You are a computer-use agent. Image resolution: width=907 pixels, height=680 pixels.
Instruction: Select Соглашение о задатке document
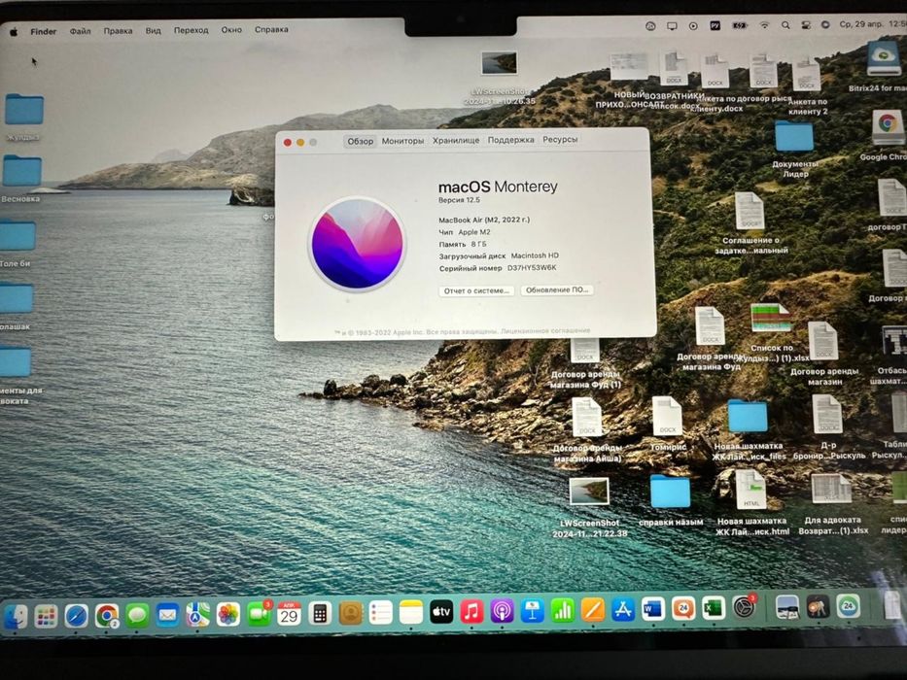750,211
